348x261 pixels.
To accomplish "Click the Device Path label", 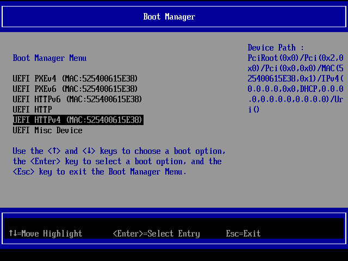I will click(276, 48).
